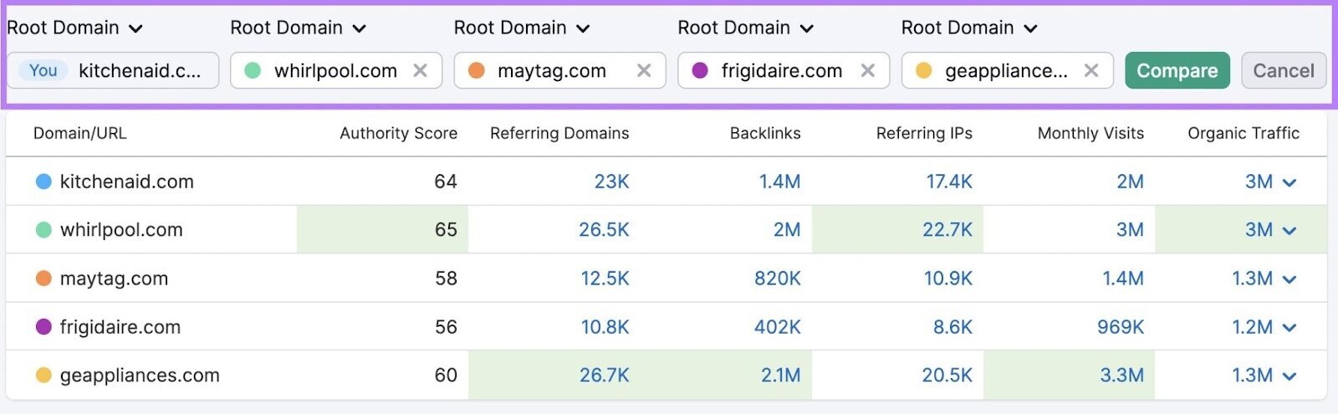Open Root Domain dropdown above frigidaire.com

coord(746,28)
